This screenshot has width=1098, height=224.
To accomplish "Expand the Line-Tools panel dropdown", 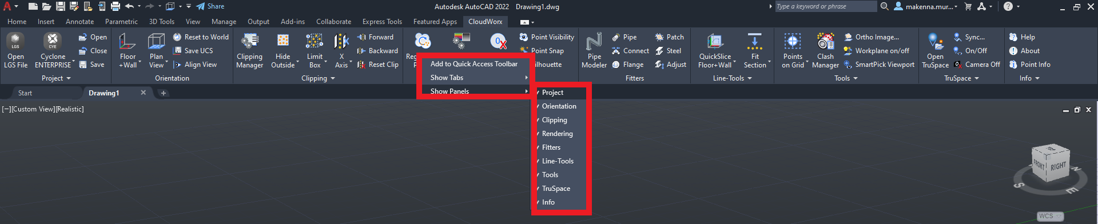I will 732,78.
